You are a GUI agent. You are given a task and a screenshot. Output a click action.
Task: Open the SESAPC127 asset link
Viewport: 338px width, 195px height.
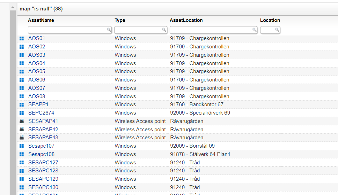click(x=43, y=162)
